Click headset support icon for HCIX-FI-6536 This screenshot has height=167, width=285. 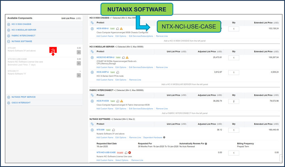(x=118, y=101)
